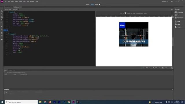Select the Git panel tab
The height and width of the screenshot is (104, 185).
pos(14,70)
